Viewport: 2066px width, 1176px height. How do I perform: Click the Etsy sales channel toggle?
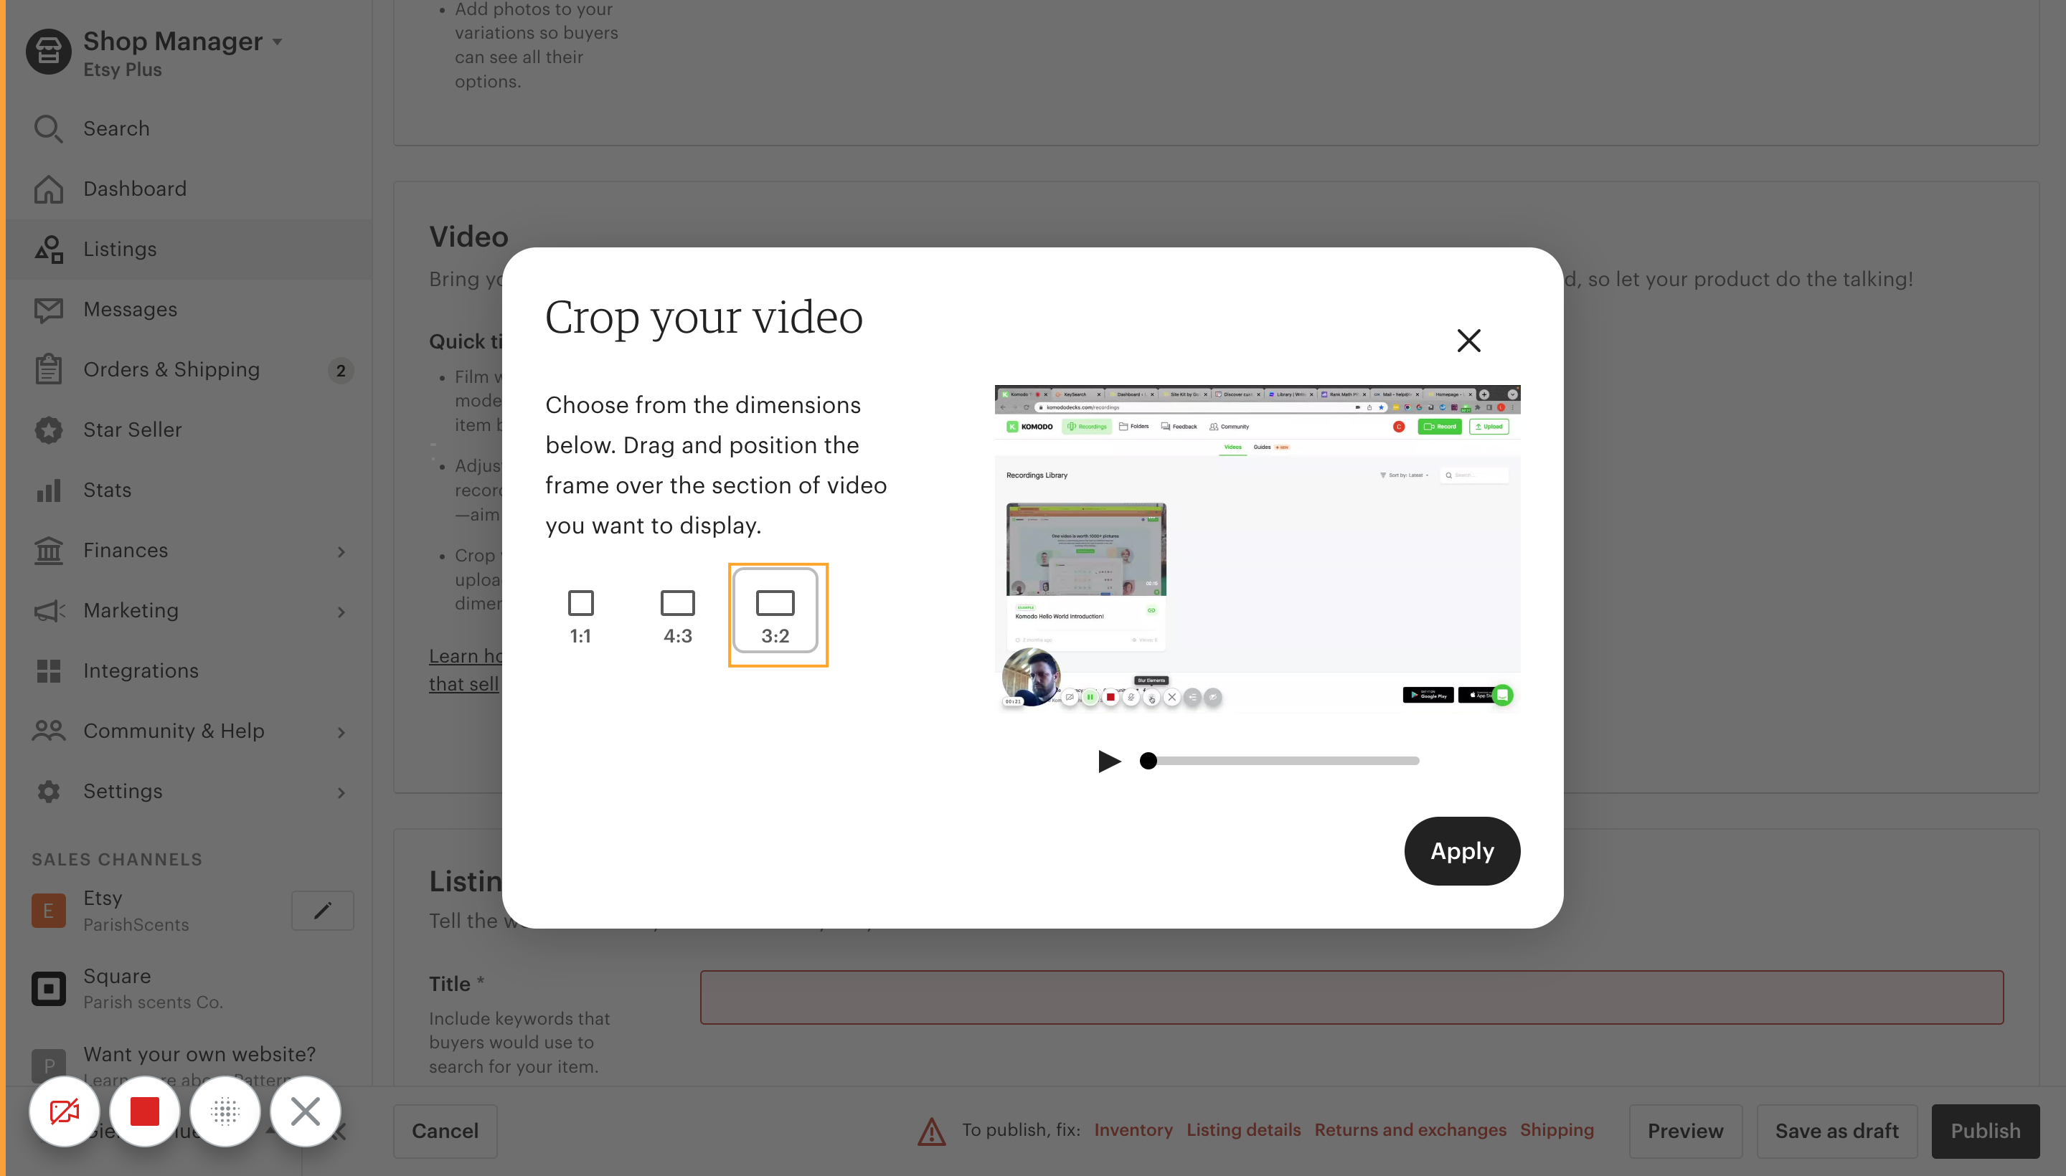[x=322, y=909]
